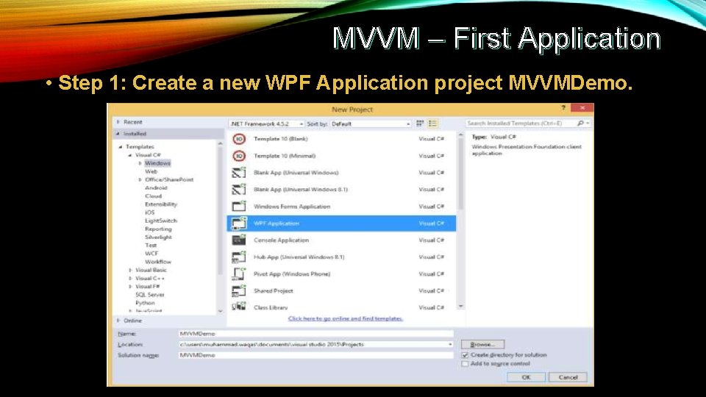This screenshot has width=706, height=397.
Task: Click Blank App (Universal Windows 8.1) icon
Action: tap(238, 190)
